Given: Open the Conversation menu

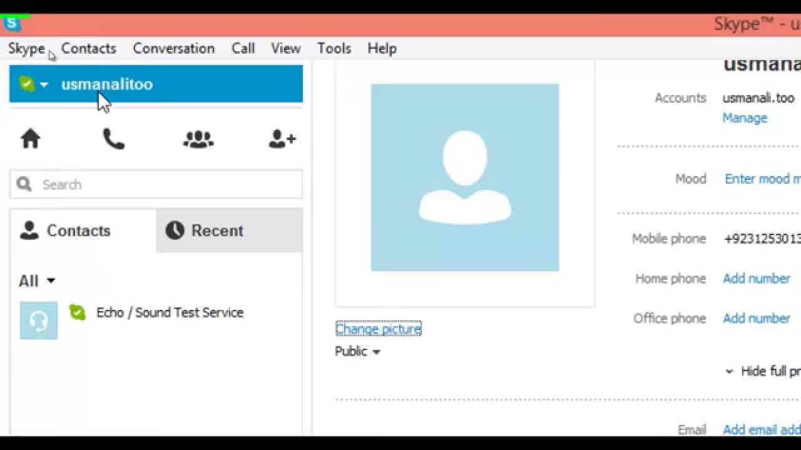Looking at the screenshot, I should (x=173, y=48).
